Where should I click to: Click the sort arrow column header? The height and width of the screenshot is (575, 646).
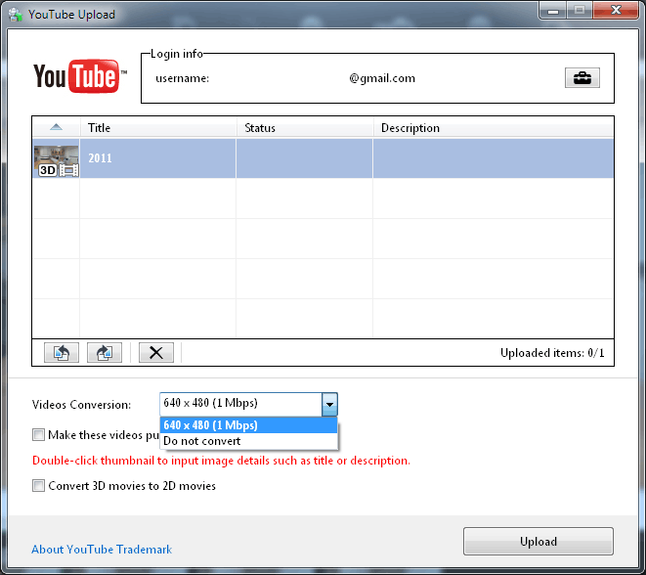point(56,128)
